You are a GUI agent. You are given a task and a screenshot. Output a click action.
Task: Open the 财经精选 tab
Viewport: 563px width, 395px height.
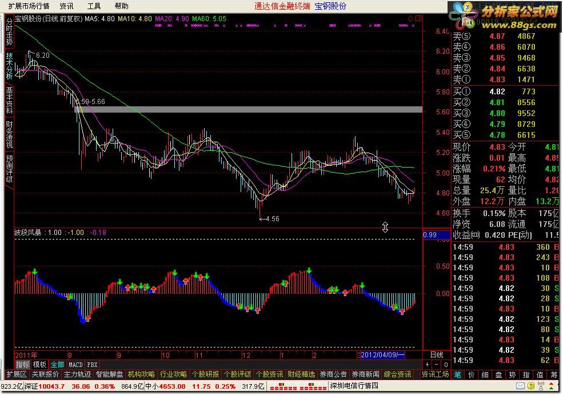click(301, 374)
